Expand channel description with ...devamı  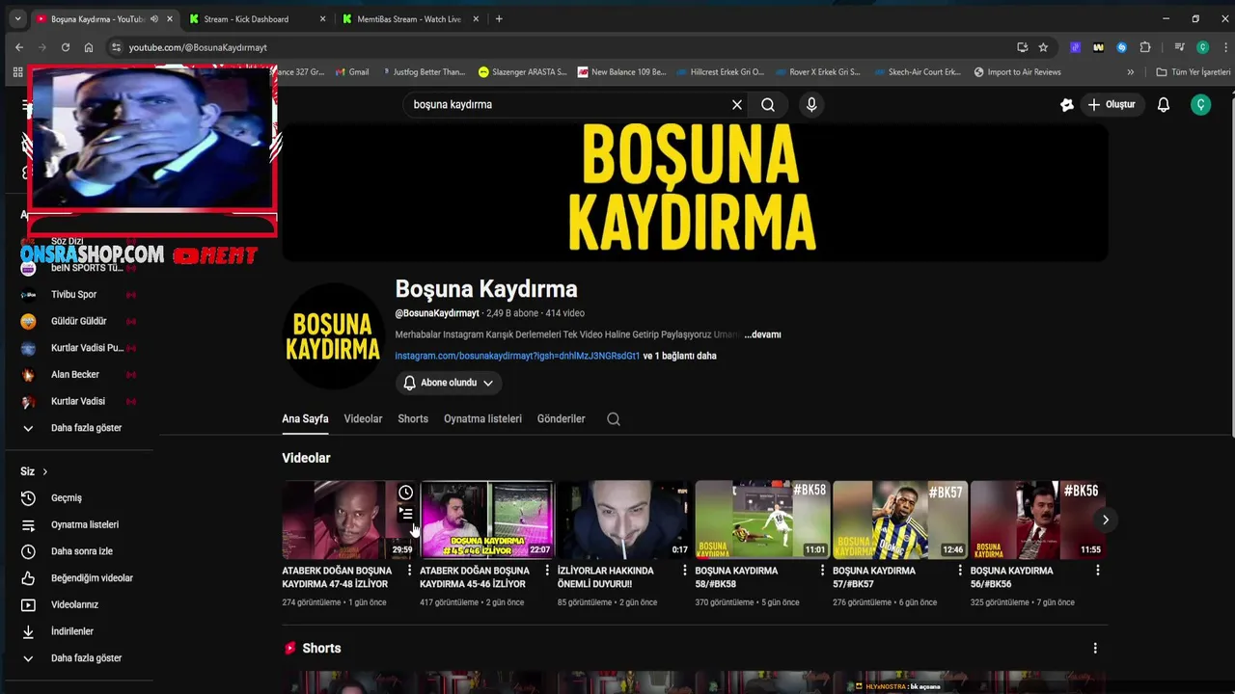click(x=762, y=334)
